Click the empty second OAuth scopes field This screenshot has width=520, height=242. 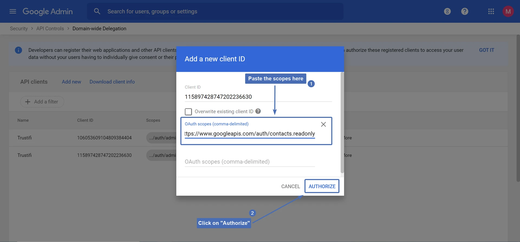click(249, 162)
